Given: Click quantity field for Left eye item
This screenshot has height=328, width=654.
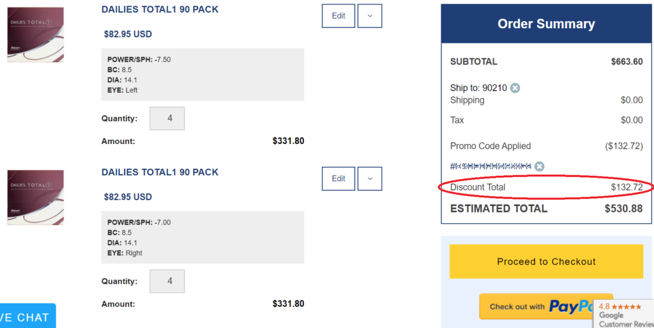Looking at the screenshot, I should coord(167,118).
